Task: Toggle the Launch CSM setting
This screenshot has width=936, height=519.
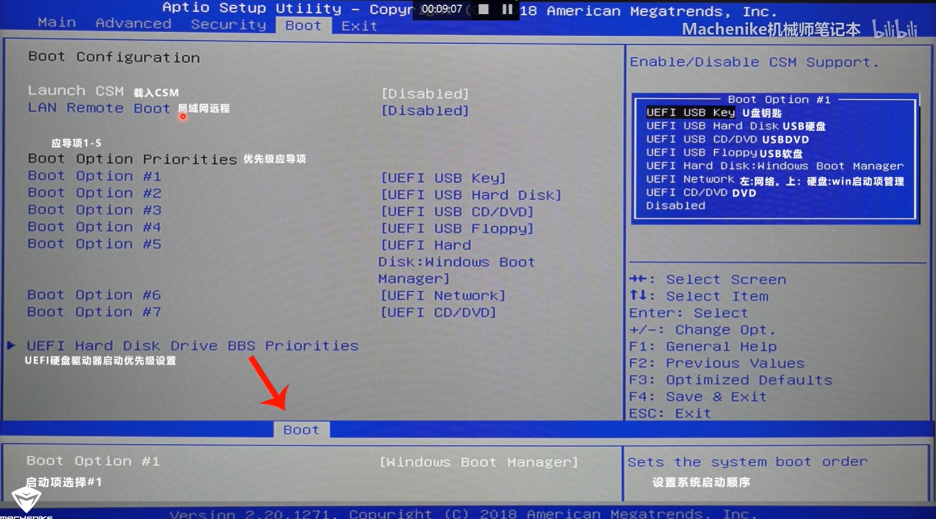Action: 425,93
